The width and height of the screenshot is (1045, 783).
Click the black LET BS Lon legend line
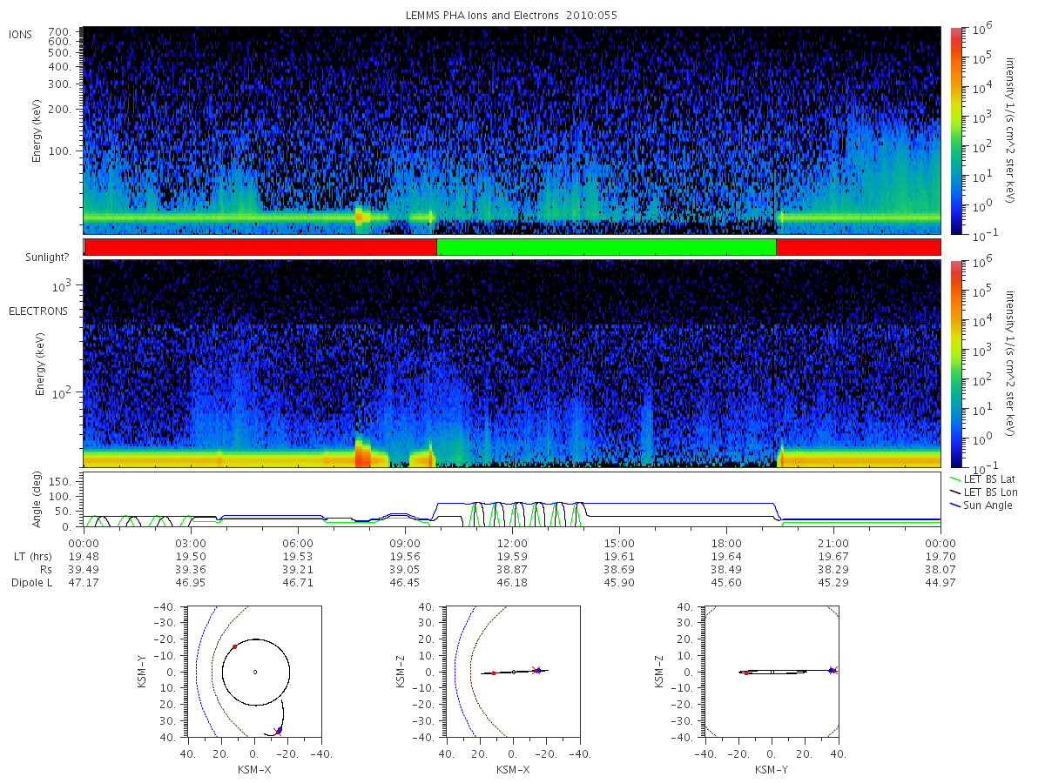(956, 492)
